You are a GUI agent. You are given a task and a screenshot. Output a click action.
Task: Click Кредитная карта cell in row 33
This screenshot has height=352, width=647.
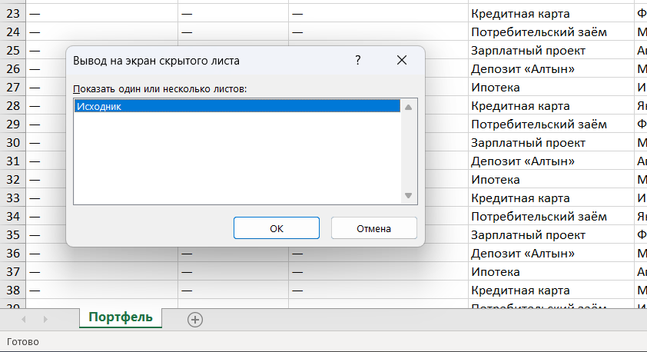tap(551, 198)
